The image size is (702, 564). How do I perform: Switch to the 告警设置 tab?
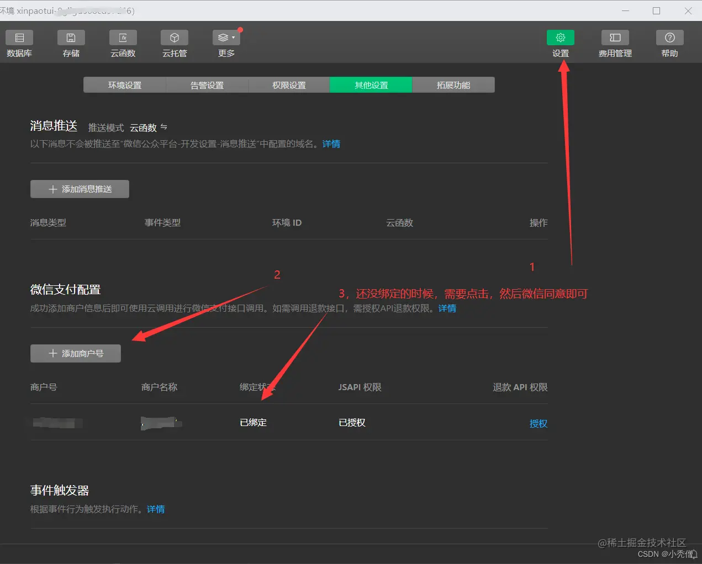point(207,84)
